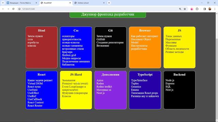Open site information icon in address bar
The image size is (218, 122).
tap(19, 9)
